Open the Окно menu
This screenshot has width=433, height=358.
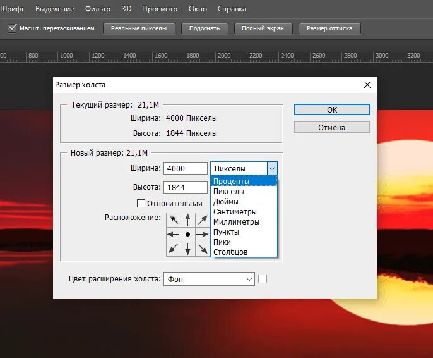[x=198, y=9]
